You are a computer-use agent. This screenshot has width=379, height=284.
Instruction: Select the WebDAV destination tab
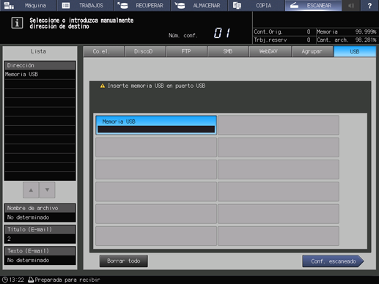coord(270,51)
